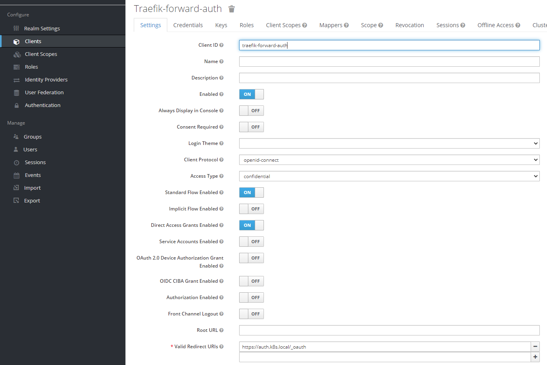This screenshot has width=547, height=365.
Task: Enable the Implicit Flow switch
Action: coord(252,209)
